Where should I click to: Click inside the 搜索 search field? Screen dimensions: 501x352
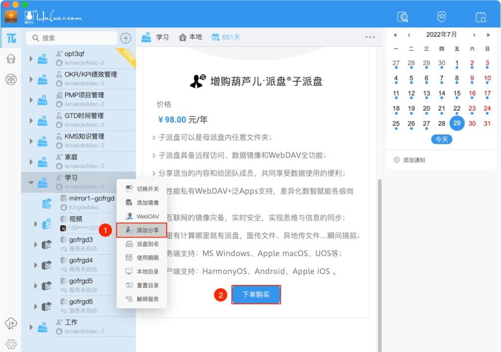point(72,38)
